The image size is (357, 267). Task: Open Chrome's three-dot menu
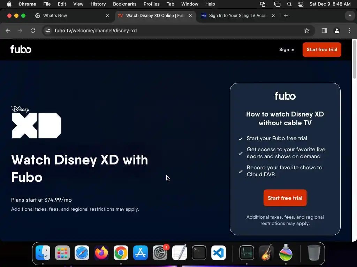[349, 31]
